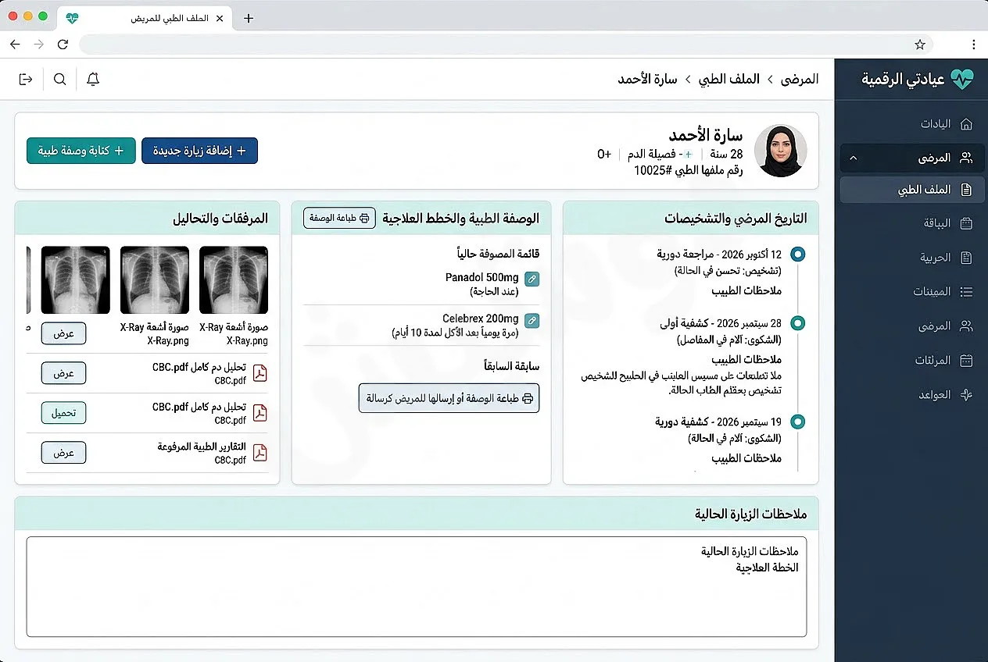Image resolution: width=988 pixels, height=662 pixels.
Task: Collapse the المرضى sidebar section chevron
Action: click(853, 158)
